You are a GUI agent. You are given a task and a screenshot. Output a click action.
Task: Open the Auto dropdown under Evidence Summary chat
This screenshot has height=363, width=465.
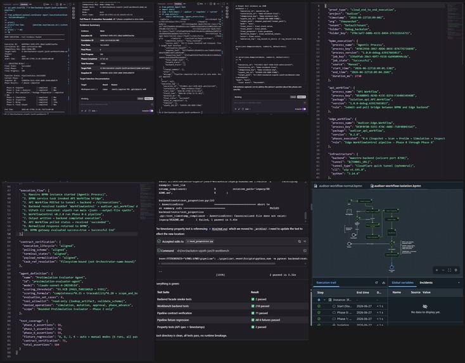[94, 111]
